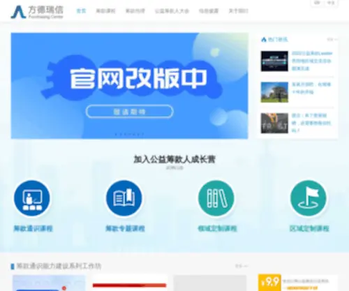
Task: Click the 筹款通识课程 teacher blackboard icon
Action: (32, 198)
